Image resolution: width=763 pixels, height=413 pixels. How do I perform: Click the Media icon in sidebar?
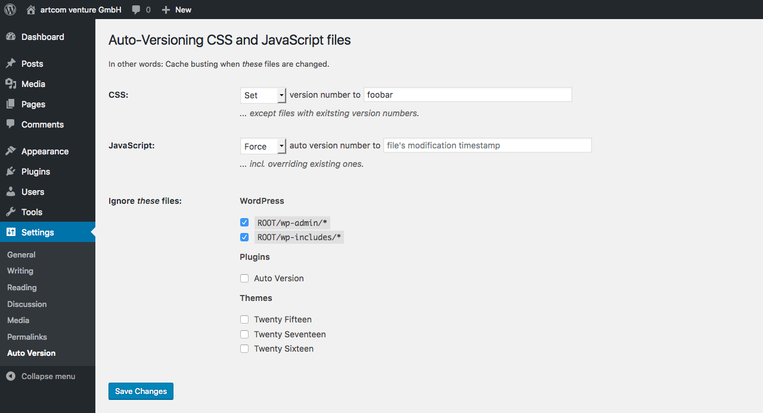point(11,84)
